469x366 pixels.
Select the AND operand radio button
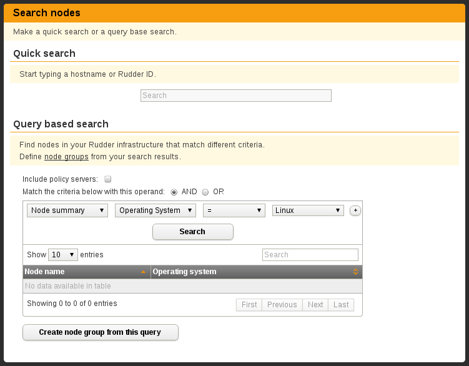pos(174,192)
